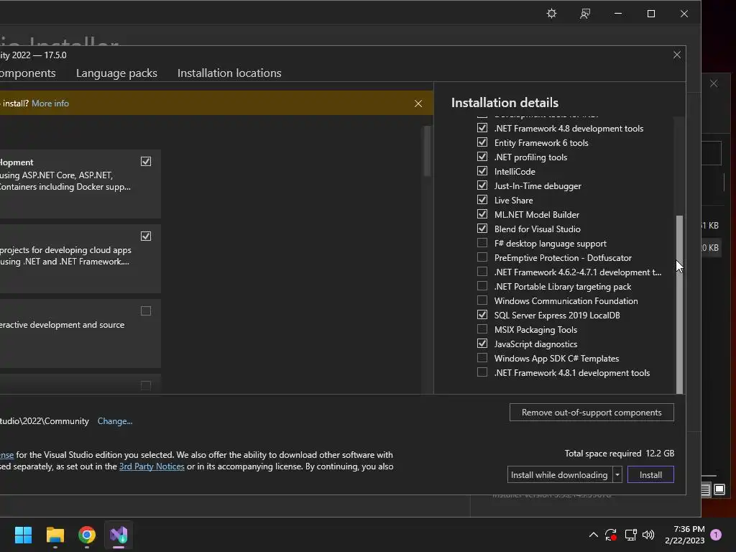Uncheck Blend for Visual Studio
The width and height of the screenshot is (736, 552).
coord(482,229)
